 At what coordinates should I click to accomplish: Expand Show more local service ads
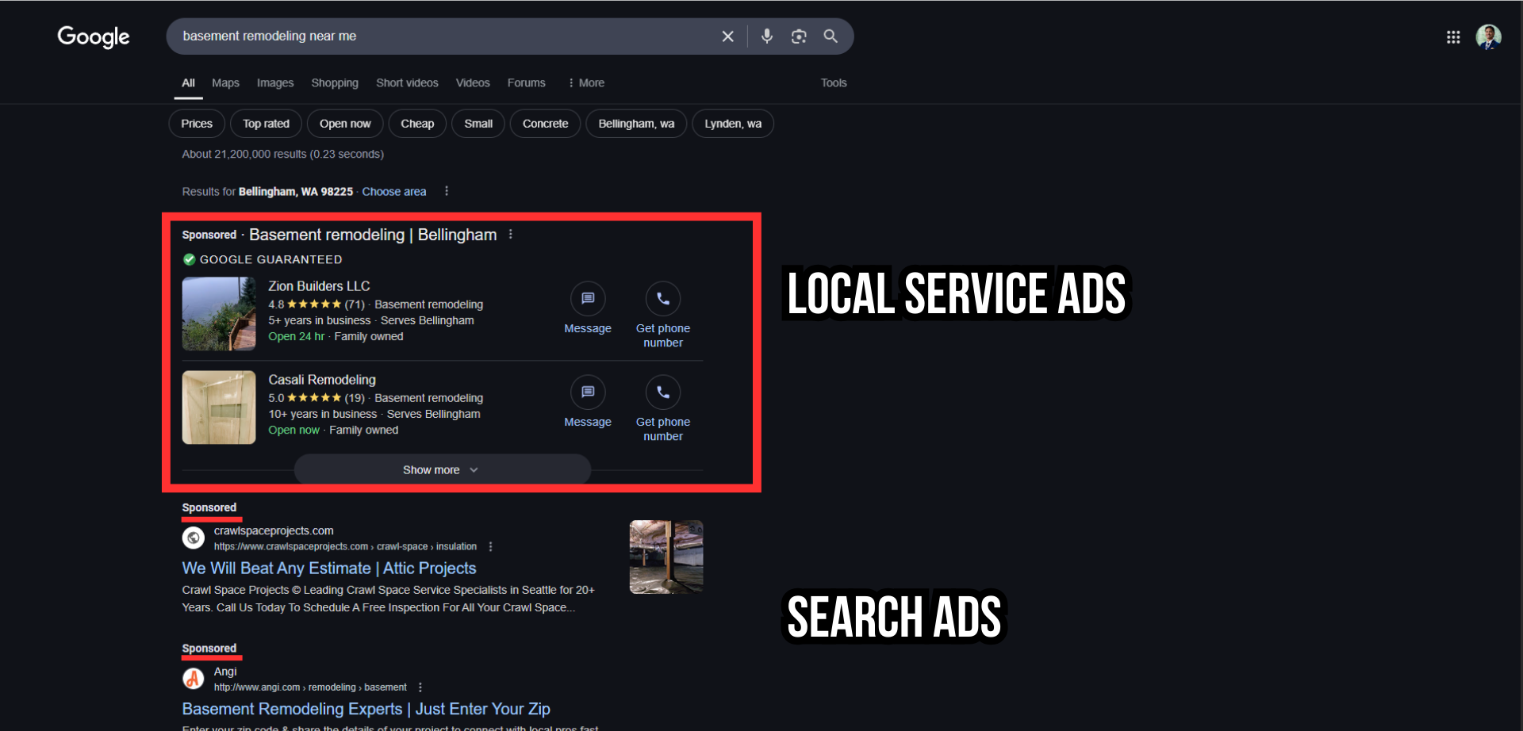tap(443, 470)
